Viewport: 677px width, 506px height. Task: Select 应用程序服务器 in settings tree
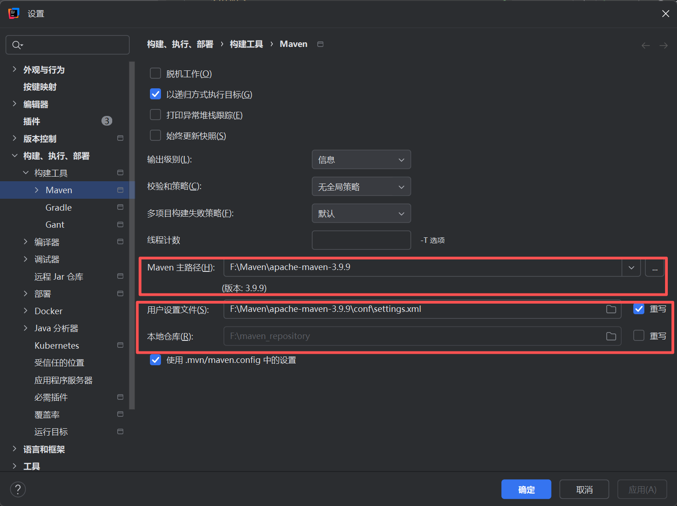click(x=63, y=380)
